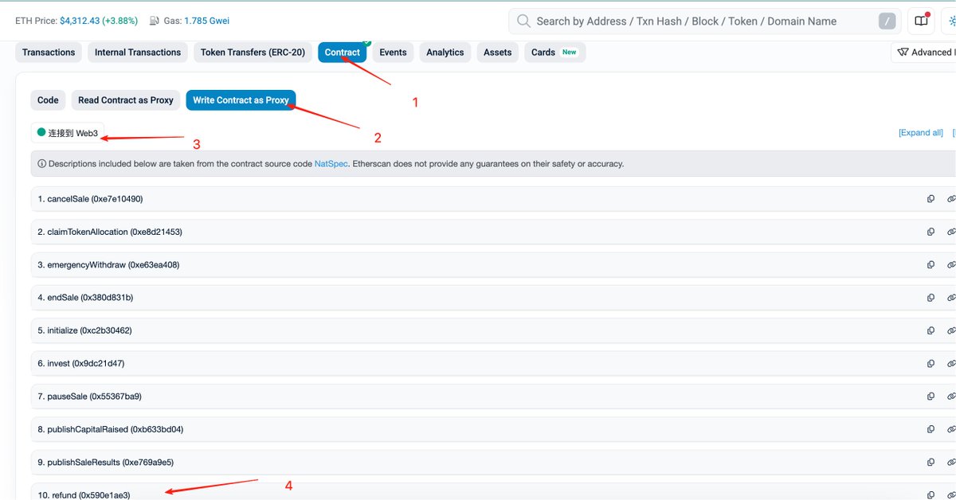Switch to the Events tab
The image size is (956, 500).
pos(393,53)
